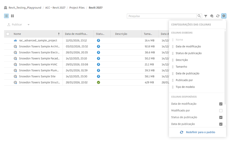Grab drag handle for Data de modificação
This screenshot has height=144, width=231.
pyautogui.click(x=173, y=47)
